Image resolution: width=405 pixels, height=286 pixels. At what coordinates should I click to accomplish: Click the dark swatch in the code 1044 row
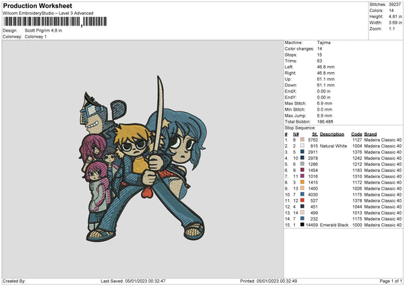(x=302, y=206)
